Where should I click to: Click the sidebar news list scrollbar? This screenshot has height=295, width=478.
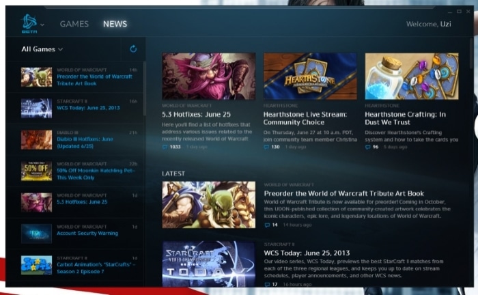145,88
